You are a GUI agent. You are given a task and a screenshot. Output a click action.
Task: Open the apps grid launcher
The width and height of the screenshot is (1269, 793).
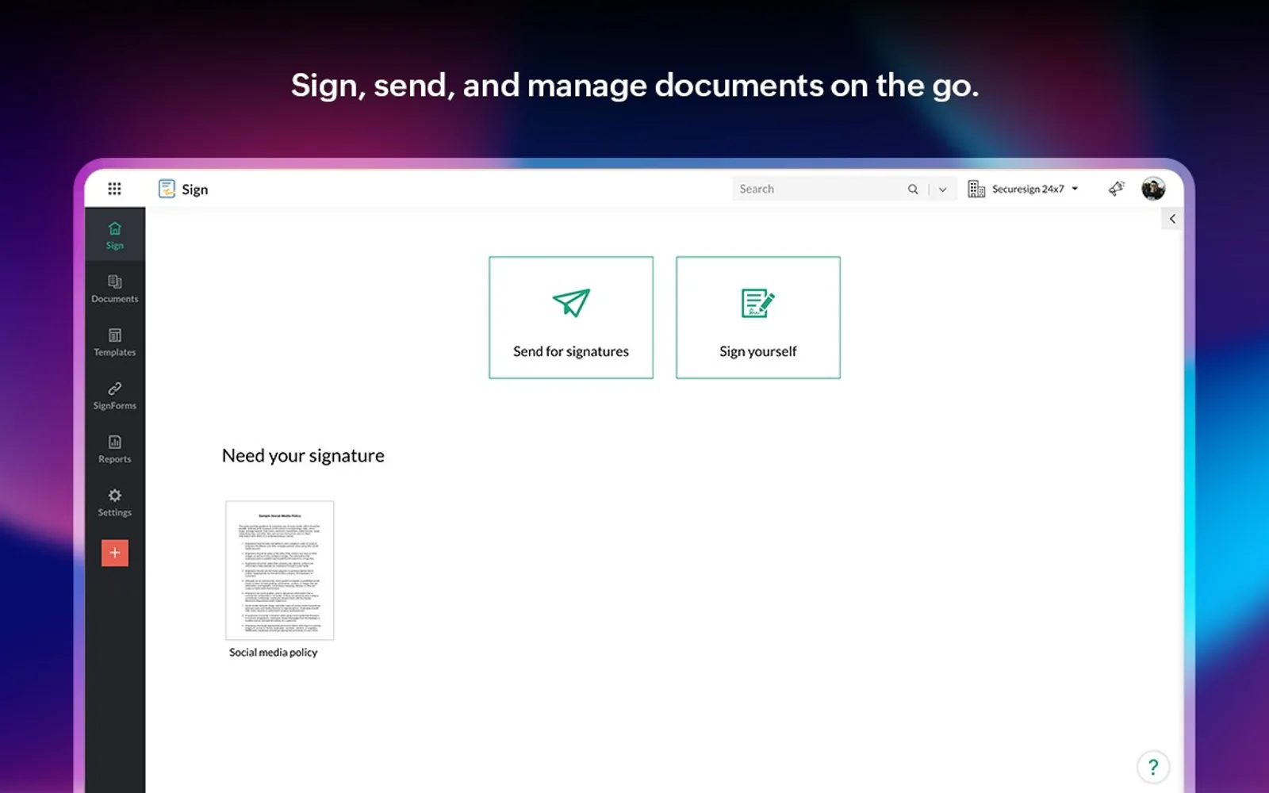point(114,189)
